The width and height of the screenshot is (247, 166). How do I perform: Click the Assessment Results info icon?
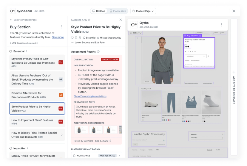point(98,52)
